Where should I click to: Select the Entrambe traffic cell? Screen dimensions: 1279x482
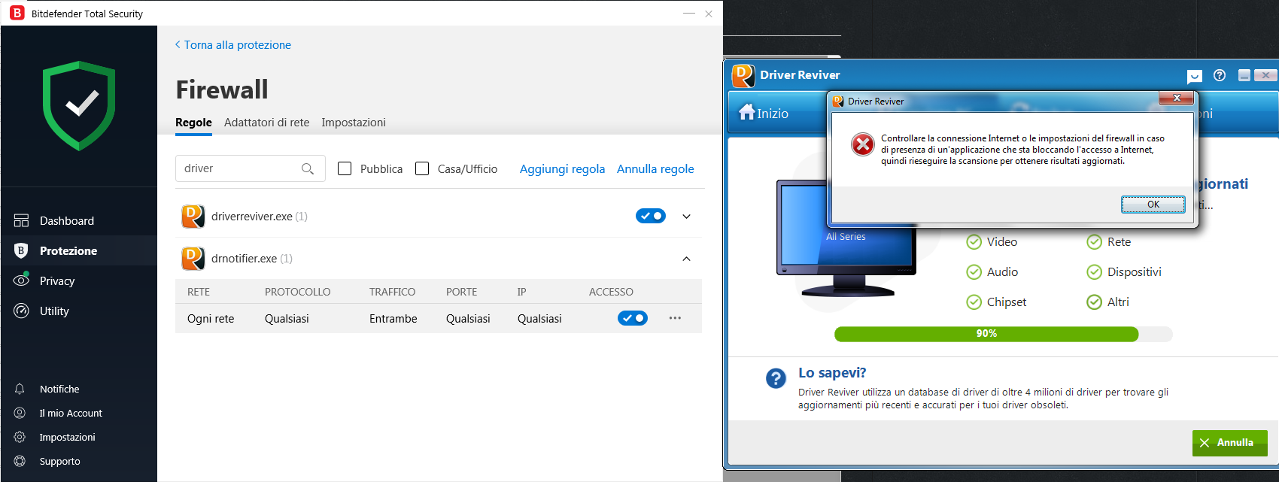click(393, 319)
